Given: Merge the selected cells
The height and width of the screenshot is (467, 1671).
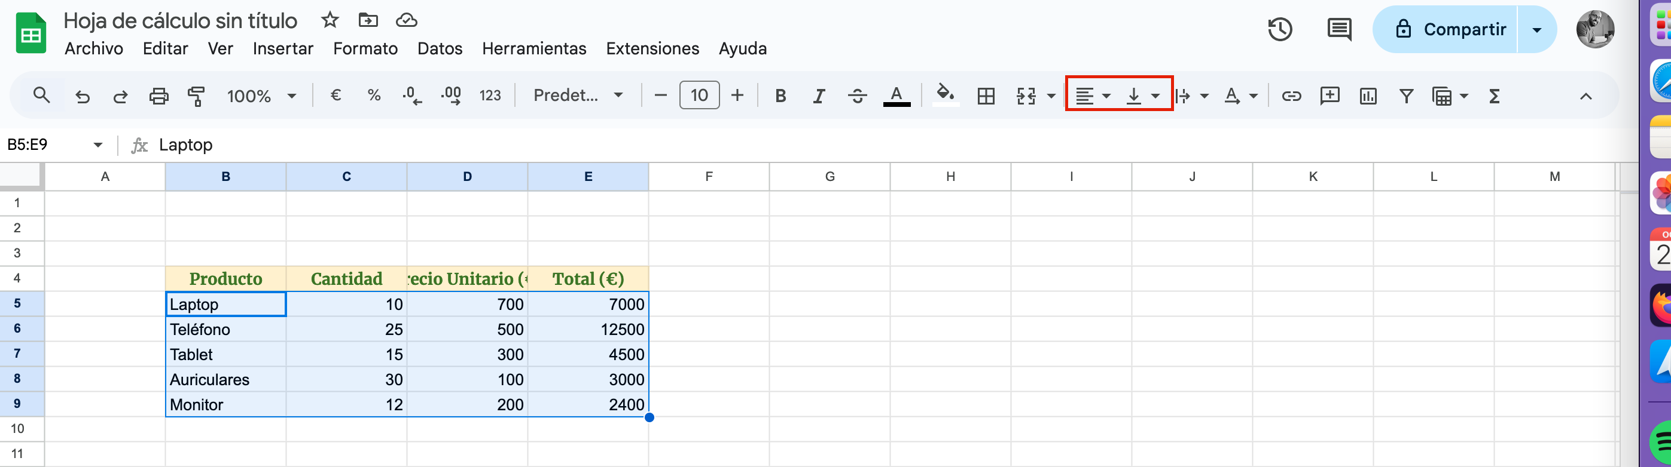Looking at the screenshot, I should click(1026, 97).
